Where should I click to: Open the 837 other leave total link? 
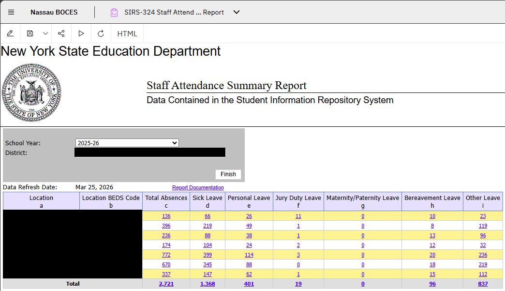483,284
